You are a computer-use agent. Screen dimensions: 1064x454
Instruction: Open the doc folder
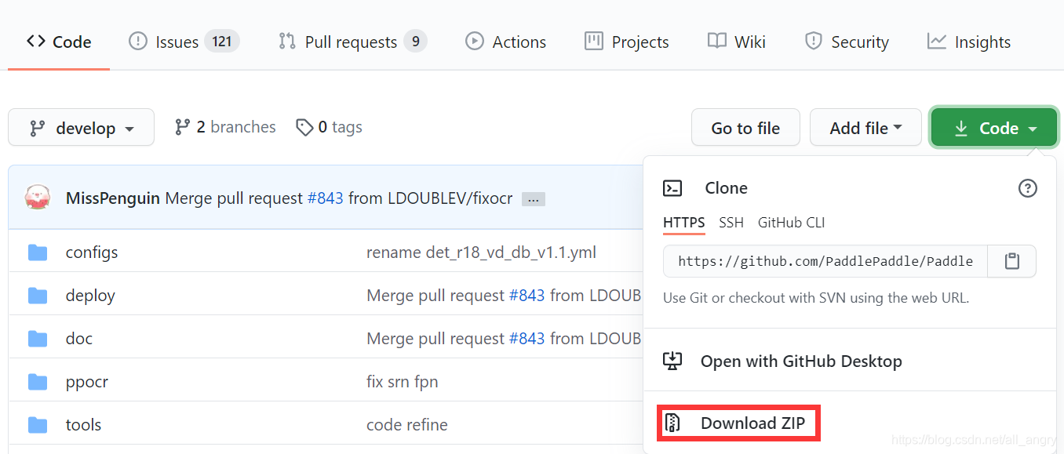[79, 339]
